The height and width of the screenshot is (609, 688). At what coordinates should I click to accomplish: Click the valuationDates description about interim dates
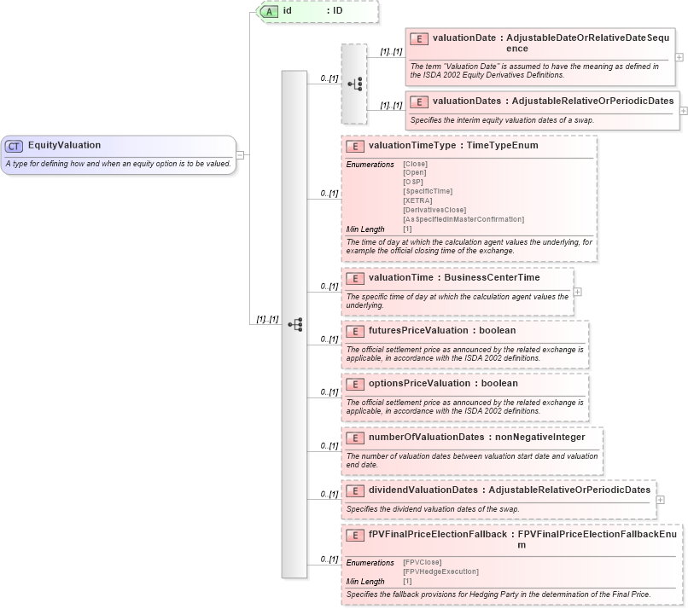pos(503,120)
